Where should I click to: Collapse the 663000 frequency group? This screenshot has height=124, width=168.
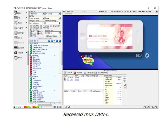pos(30,55)
